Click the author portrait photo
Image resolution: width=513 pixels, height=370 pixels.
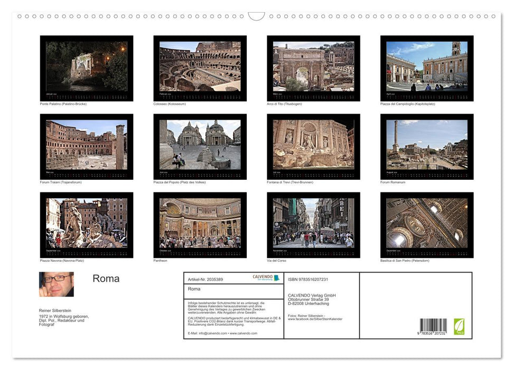tap(55, 284)
